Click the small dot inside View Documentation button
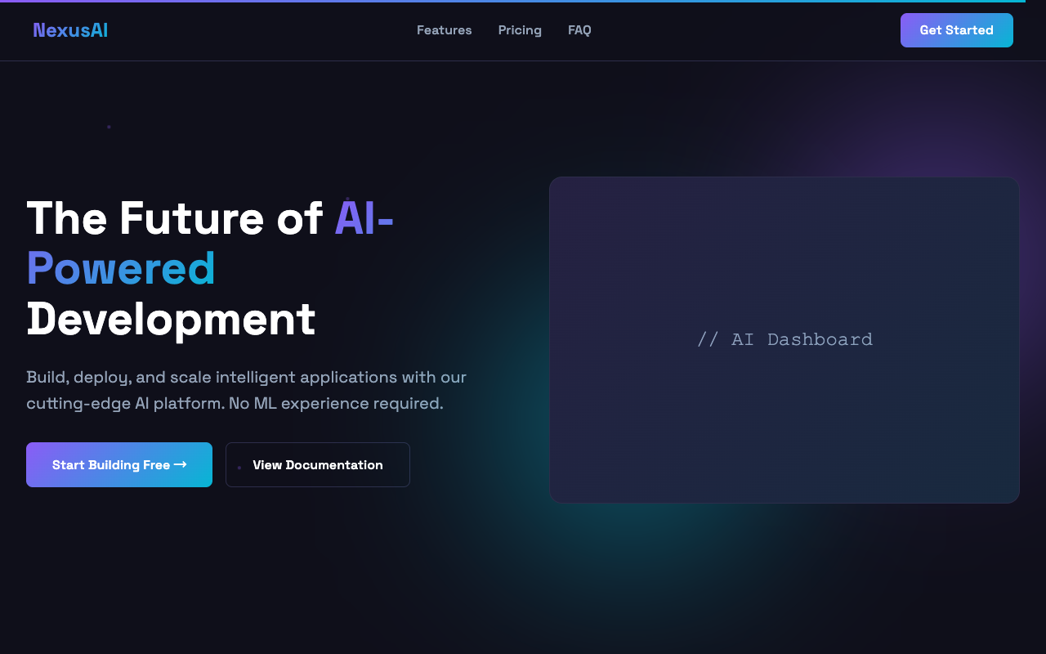 point(239,468)
